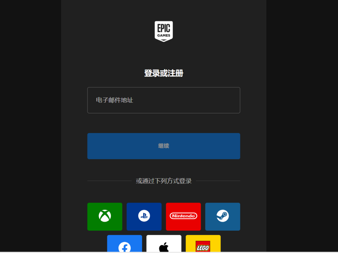Sign in with Nintendo
Viewport: 338px width, 253px height.
tap(183, 216)
